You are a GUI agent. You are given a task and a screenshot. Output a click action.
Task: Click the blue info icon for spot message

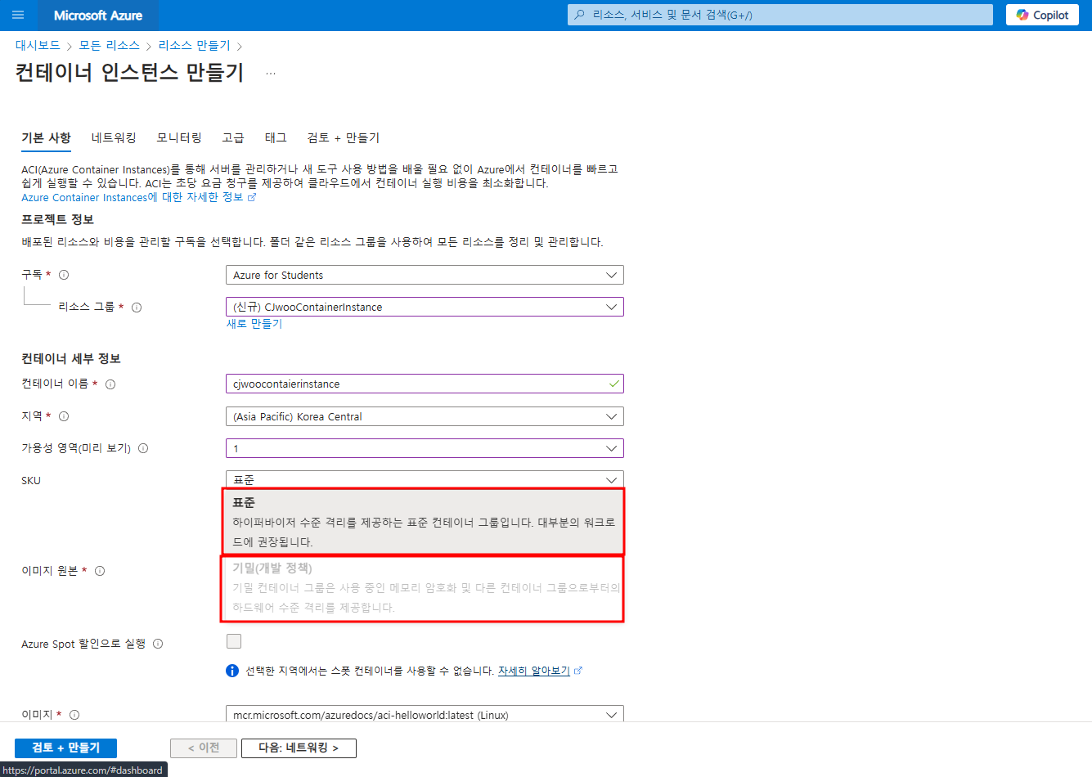[232, 671]
